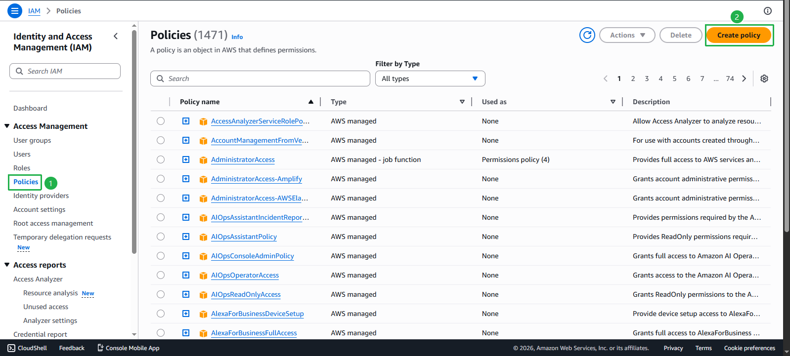The width and height of the screenshot is (790, 356).
Task: Click the info panel icon in the breadcrumb bar
Action: (768, 11)
